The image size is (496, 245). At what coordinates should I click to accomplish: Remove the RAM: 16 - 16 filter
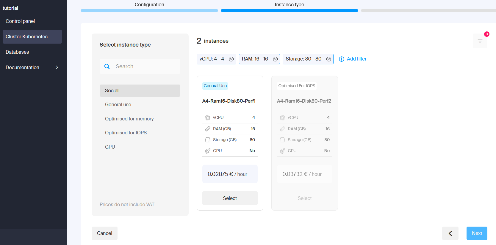pyautogui.click(x=275, y=59)
